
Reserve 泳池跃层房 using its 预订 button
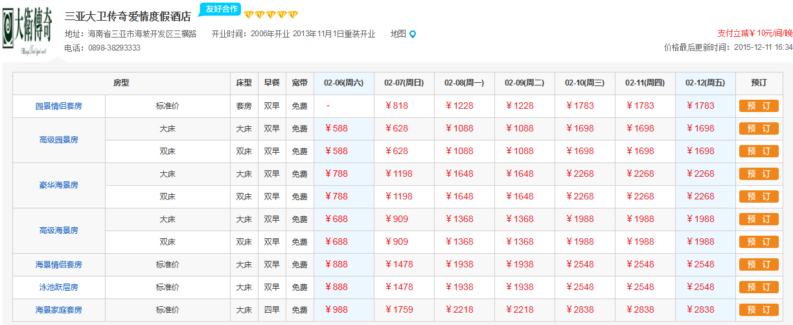click(758, 287)
